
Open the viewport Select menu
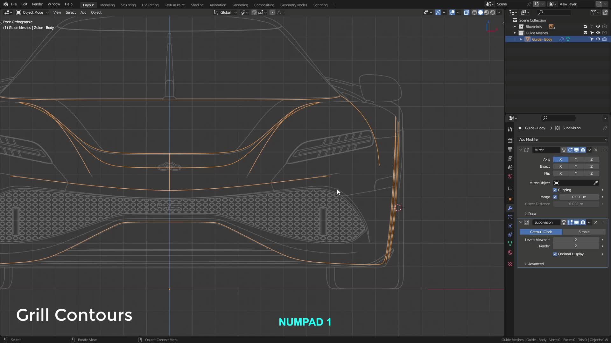point(71,12)
